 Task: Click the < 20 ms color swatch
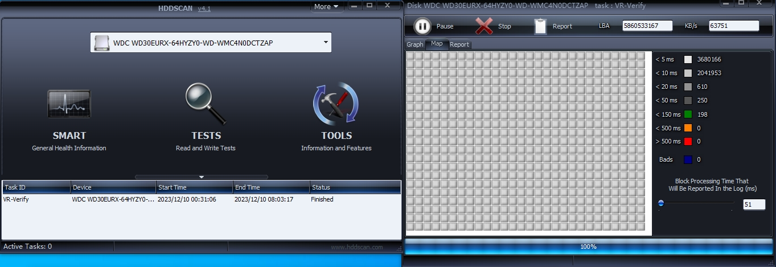tap(688, 87)
